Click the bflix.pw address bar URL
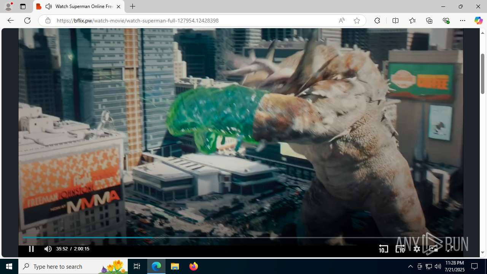This screenshot has height=274, width=487. coord(137,21)
